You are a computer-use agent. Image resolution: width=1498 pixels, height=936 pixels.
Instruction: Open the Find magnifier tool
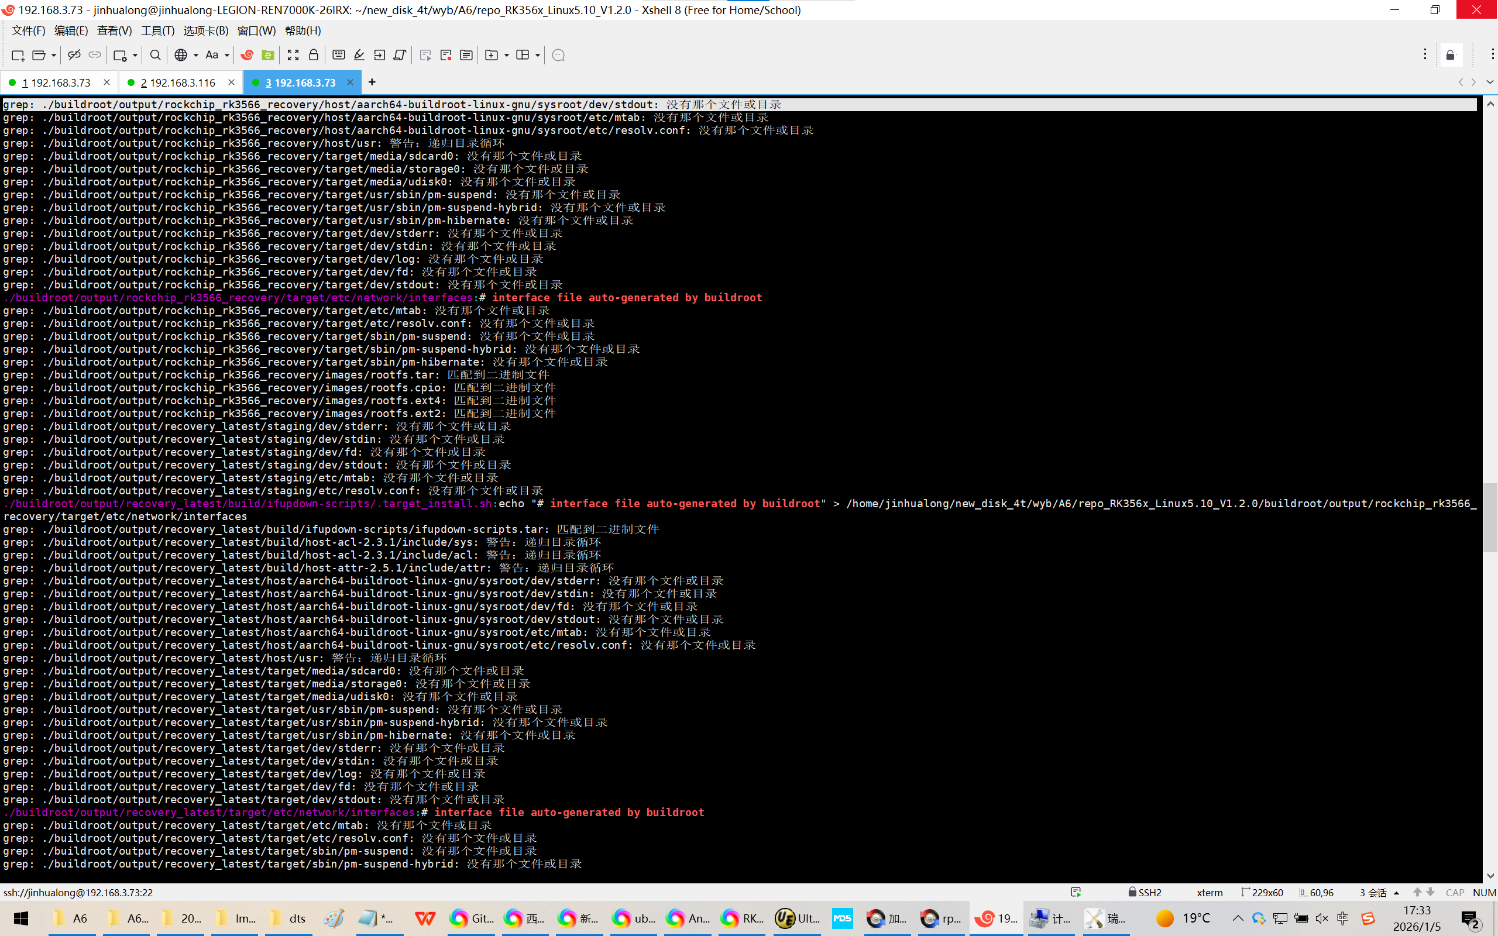pyautogui.click(x=156, y=55)
